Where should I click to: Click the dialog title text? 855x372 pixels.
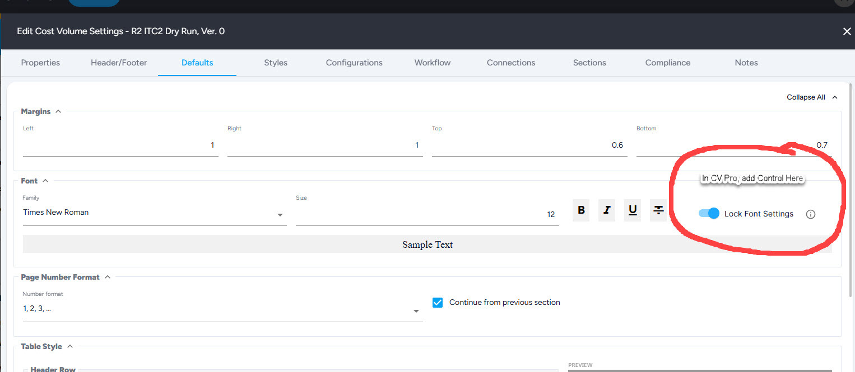click(x=121, y=31)
